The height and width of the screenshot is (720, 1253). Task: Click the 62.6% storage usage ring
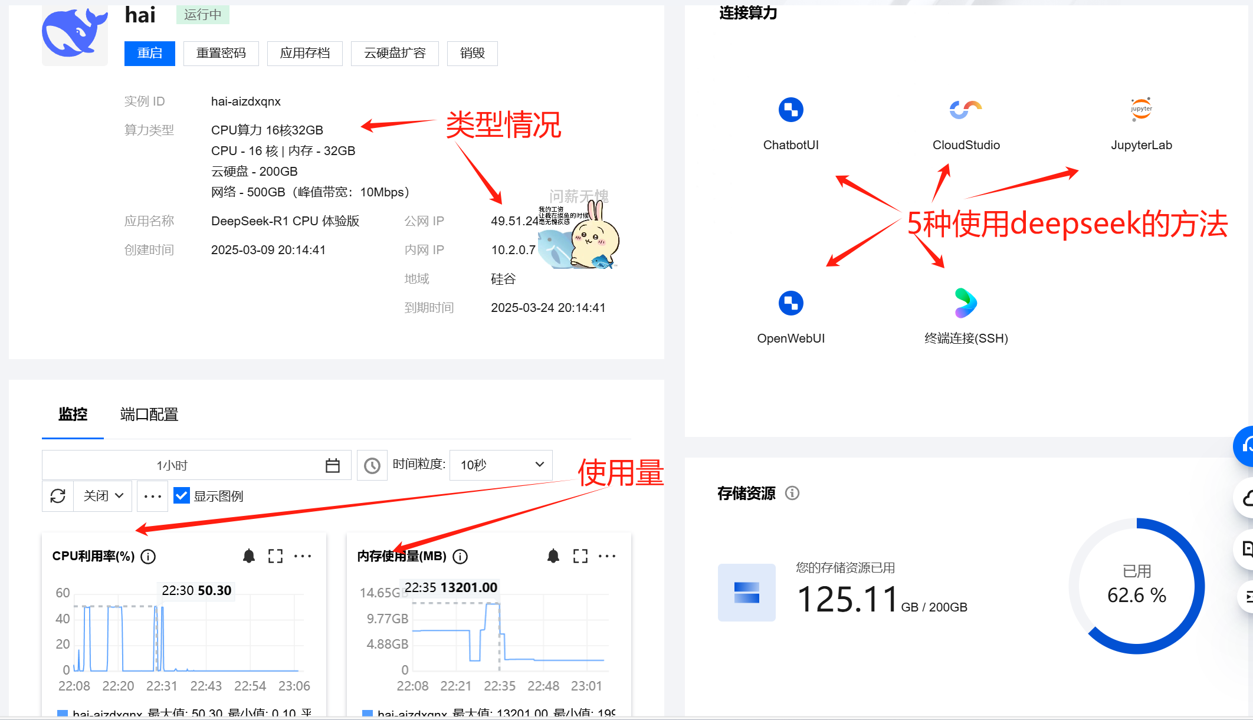click(x=1136, y=586)
